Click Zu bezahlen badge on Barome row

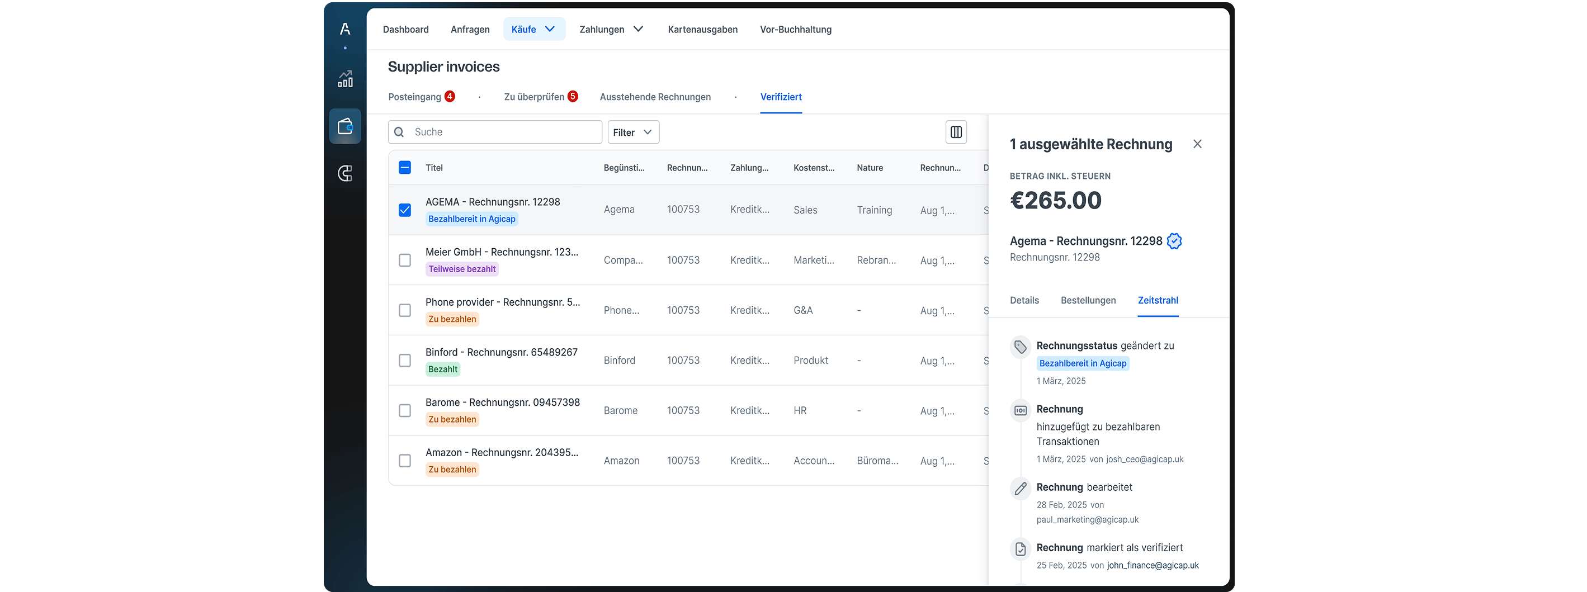tap(452, 419)
